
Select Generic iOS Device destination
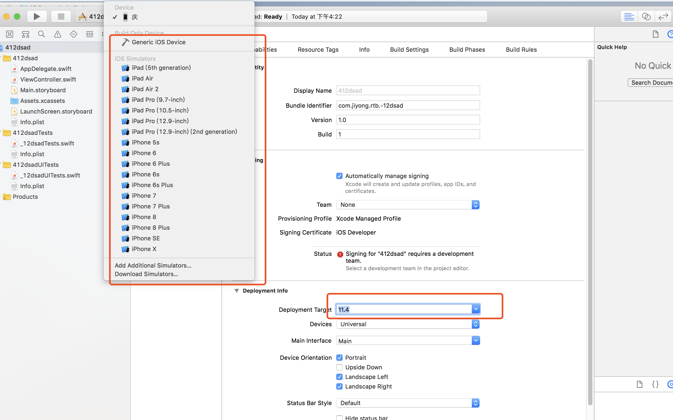[179, 42]
